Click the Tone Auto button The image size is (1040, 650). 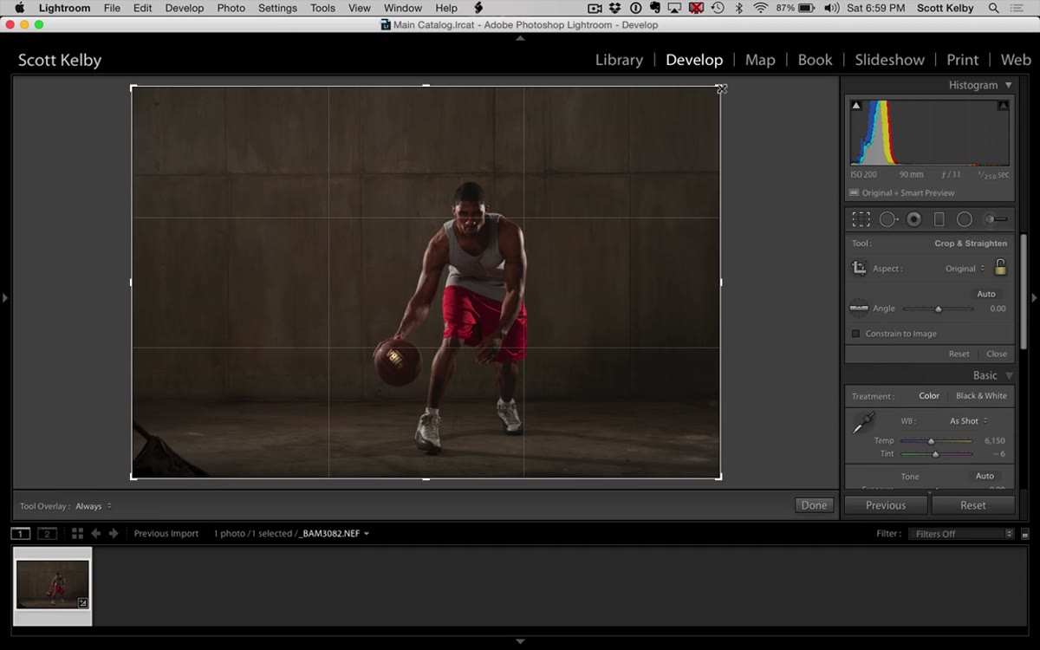coord(985,476)
